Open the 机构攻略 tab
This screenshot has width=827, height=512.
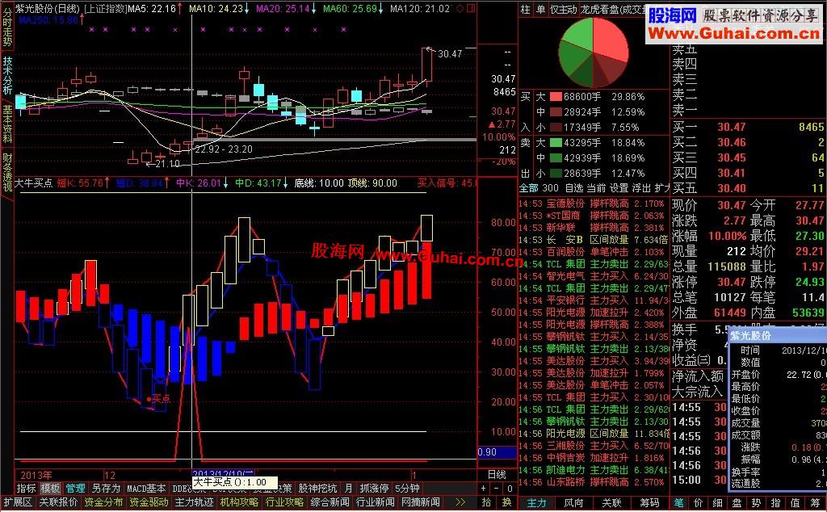[x=239, y=502]
